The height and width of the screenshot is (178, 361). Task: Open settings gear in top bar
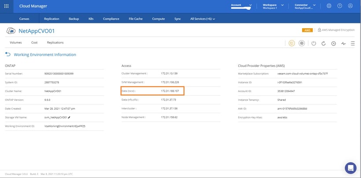[329, 6]
